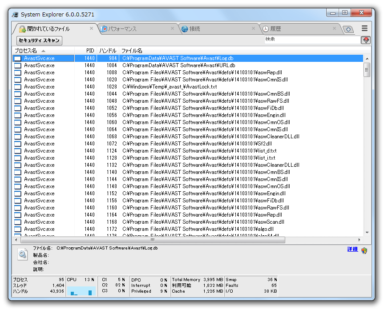The width and height of the screenshot is (384, 310).
Task: Click the process icon in handle 1132 row
Action: [18, 165]
